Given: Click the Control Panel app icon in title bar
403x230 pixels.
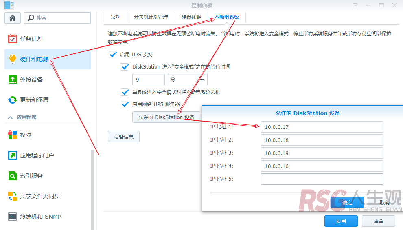Looking at the screenshot, I should point(9,5).
